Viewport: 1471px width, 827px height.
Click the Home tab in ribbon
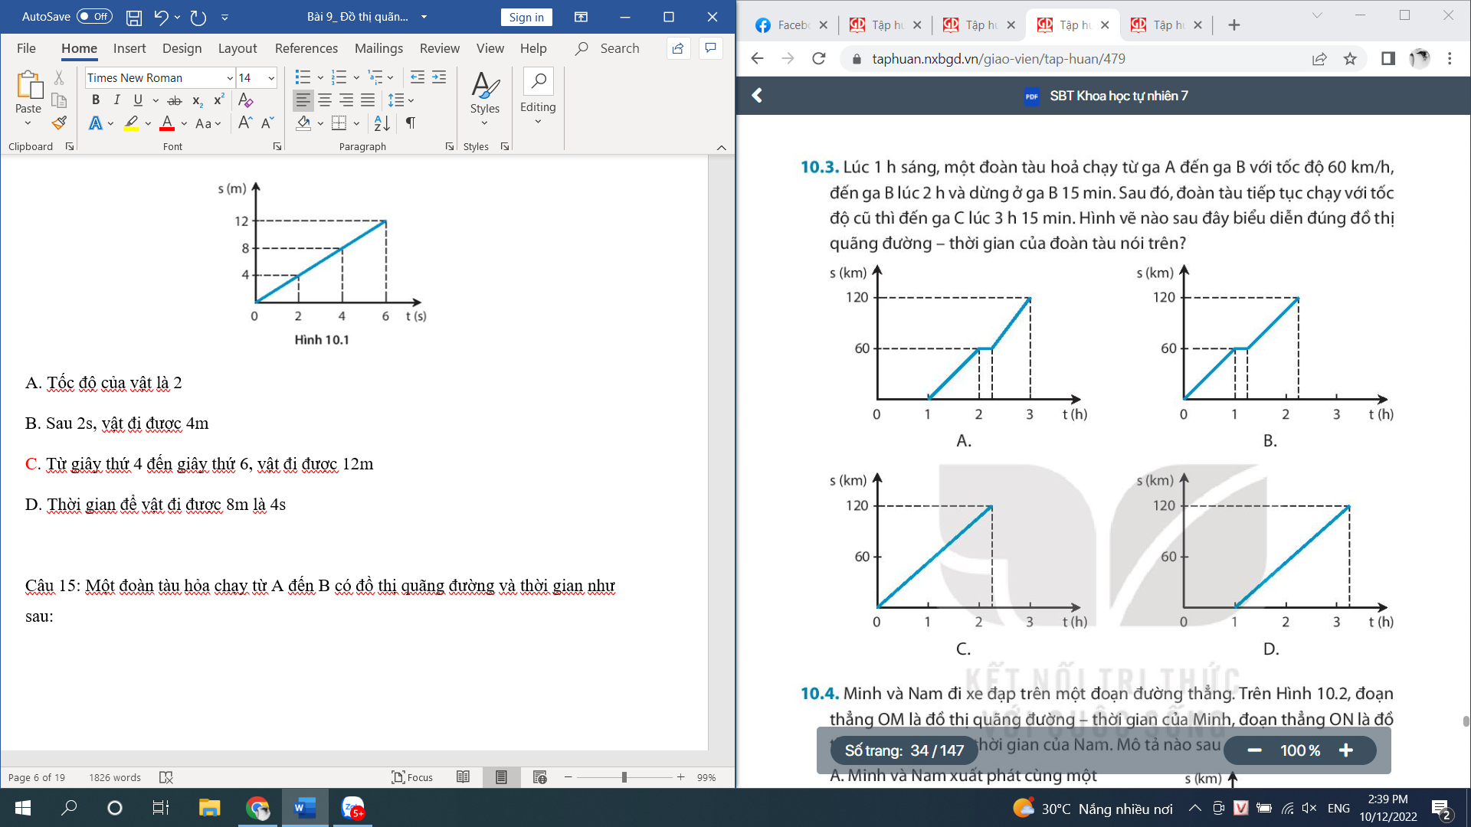(78, 48)
